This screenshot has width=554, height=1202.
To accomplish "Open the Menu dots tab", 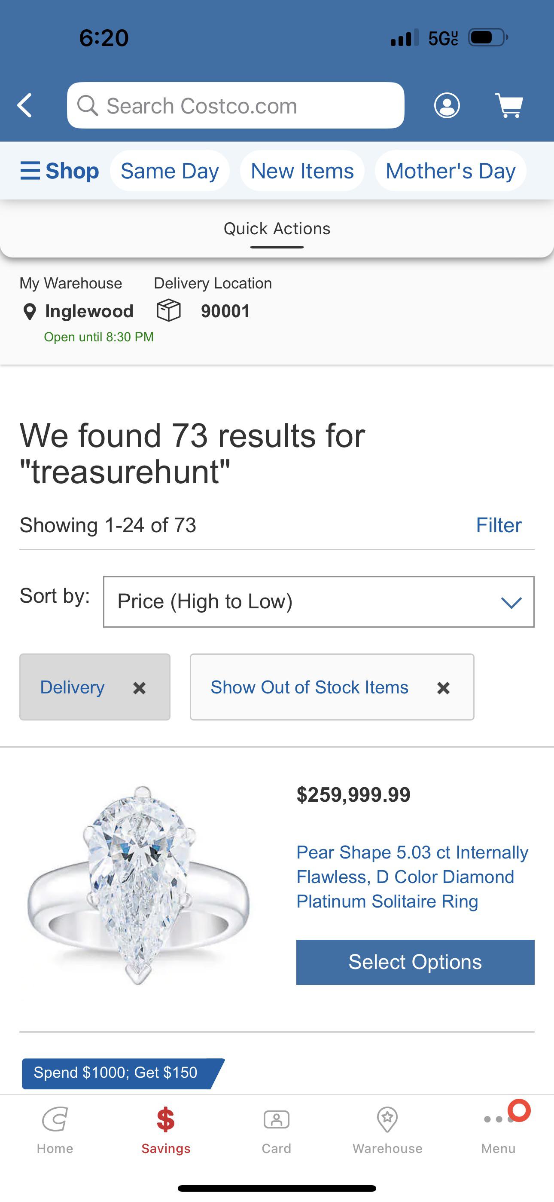I will pos(498,1128).
